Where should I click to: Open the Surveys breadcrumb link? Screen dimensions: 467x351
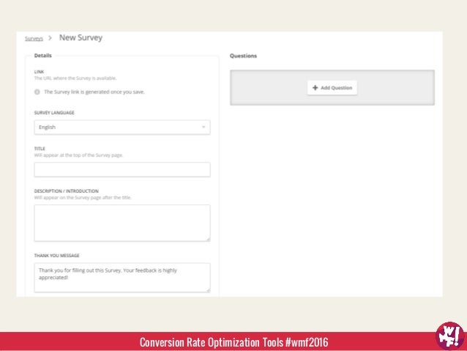(34, 38)
